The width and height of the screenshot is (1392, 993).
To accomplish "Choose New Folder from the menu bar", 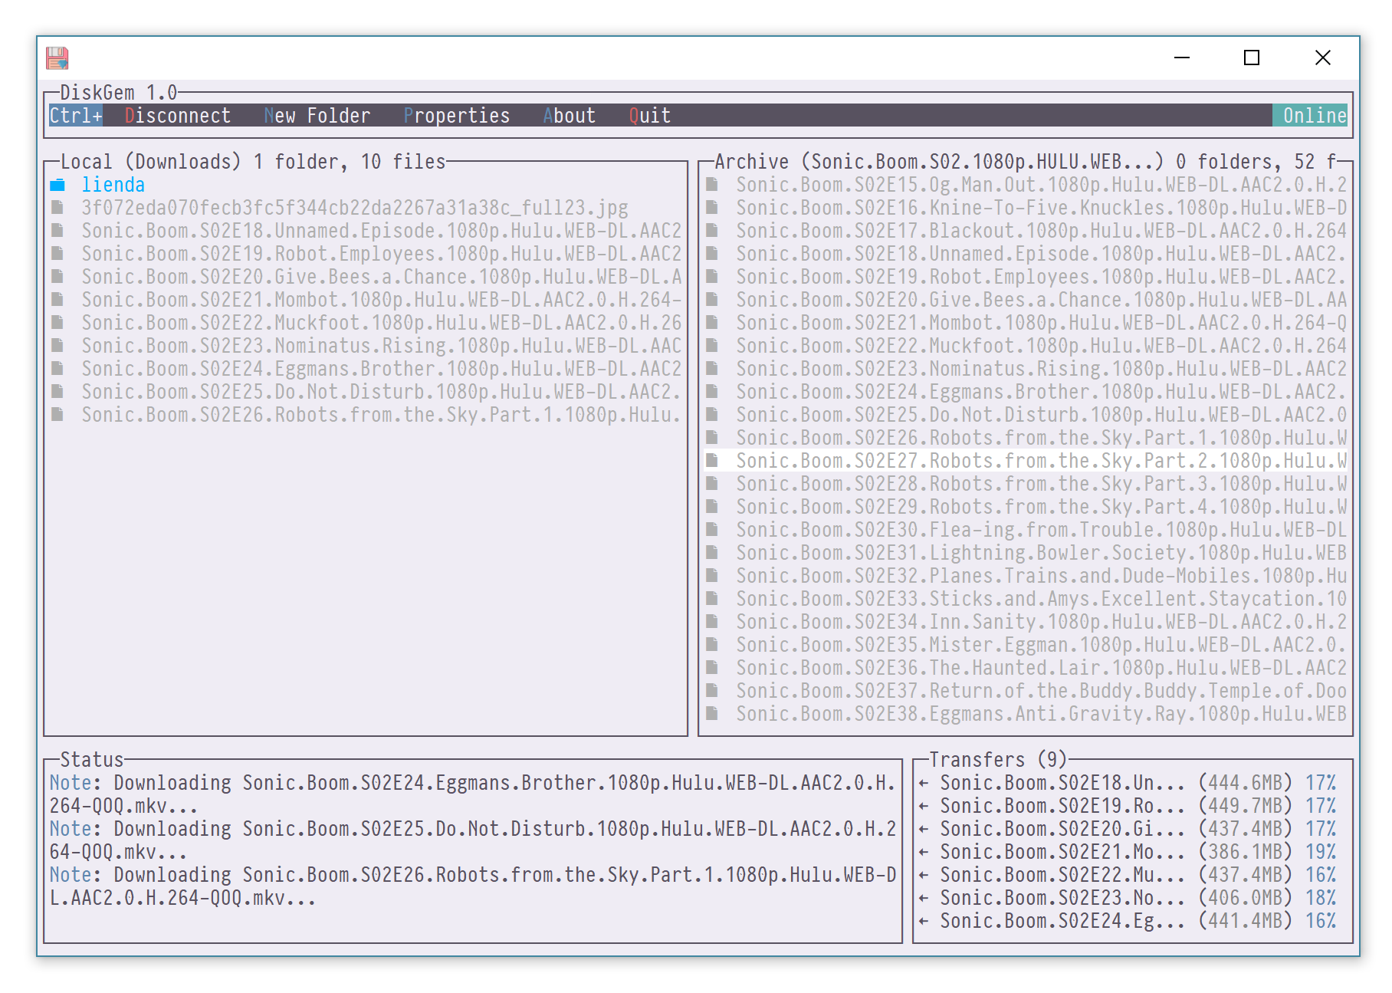I will (317, 116).
